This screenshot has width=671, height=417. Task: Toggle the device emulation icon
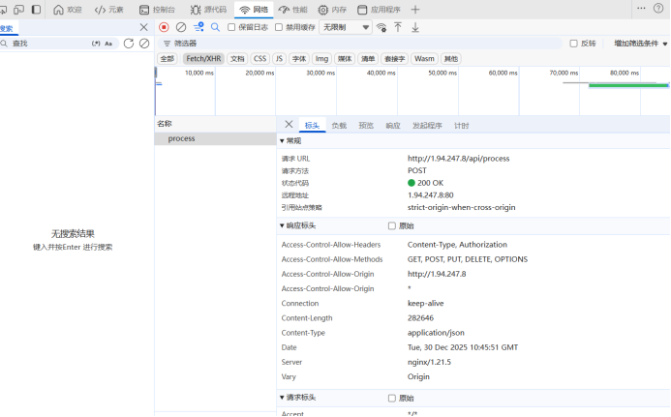coord(18,10)
